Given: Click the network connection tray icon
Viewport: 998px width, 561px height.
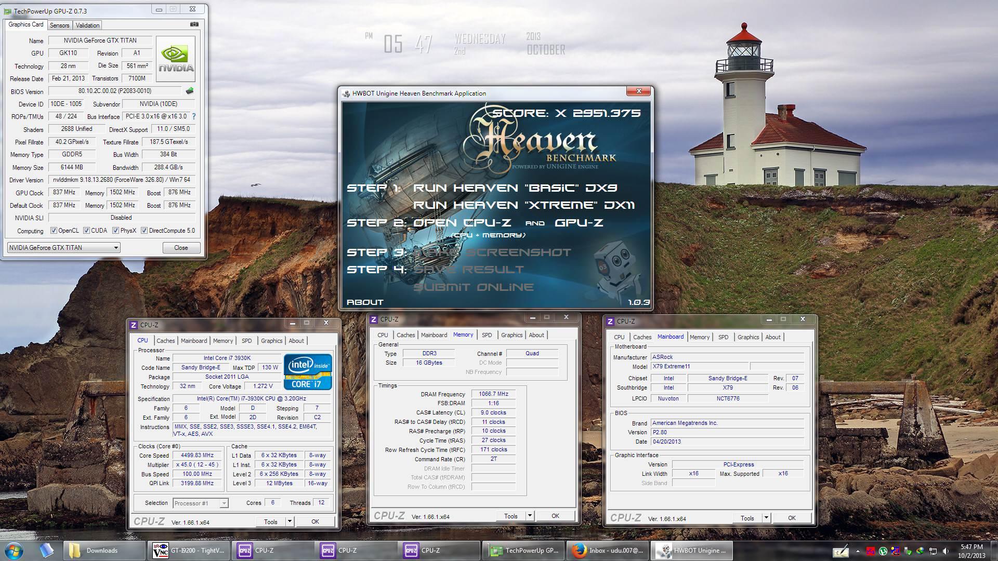Looking at the screenshot, I should (x=933, y=551).
